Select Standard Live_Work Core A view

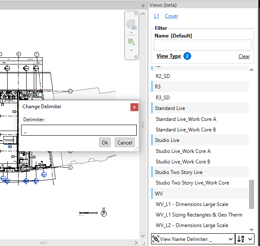186,119
